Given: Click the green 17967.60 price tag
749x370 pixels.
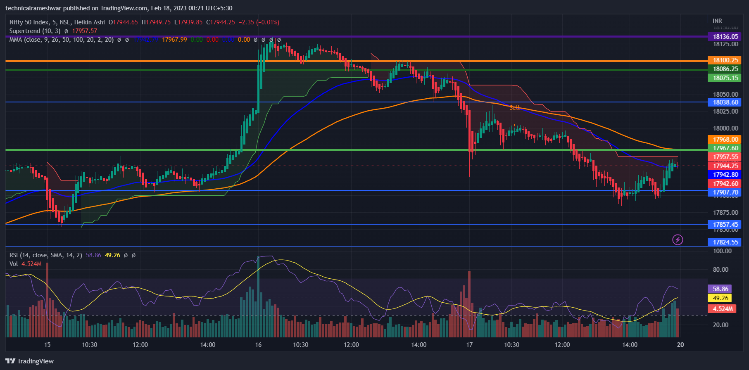Looking at the screenshot, I should tap(724, 148).
